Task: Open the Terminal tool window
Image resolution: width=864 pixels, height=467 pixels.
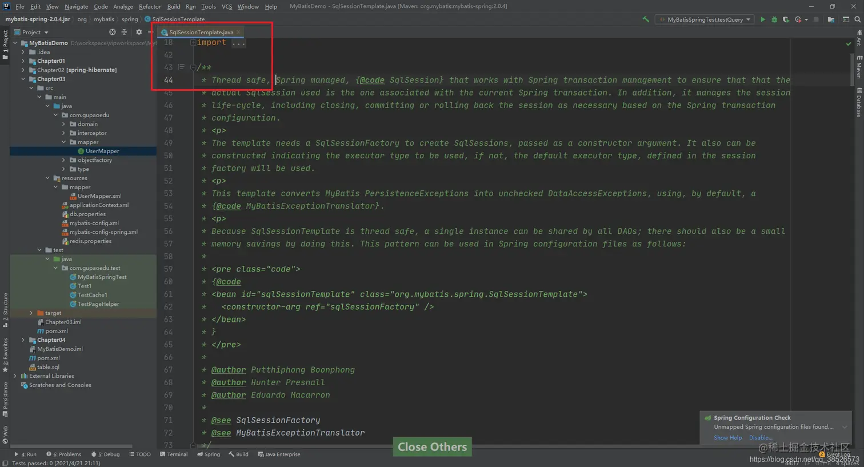Action: (174, 454)
